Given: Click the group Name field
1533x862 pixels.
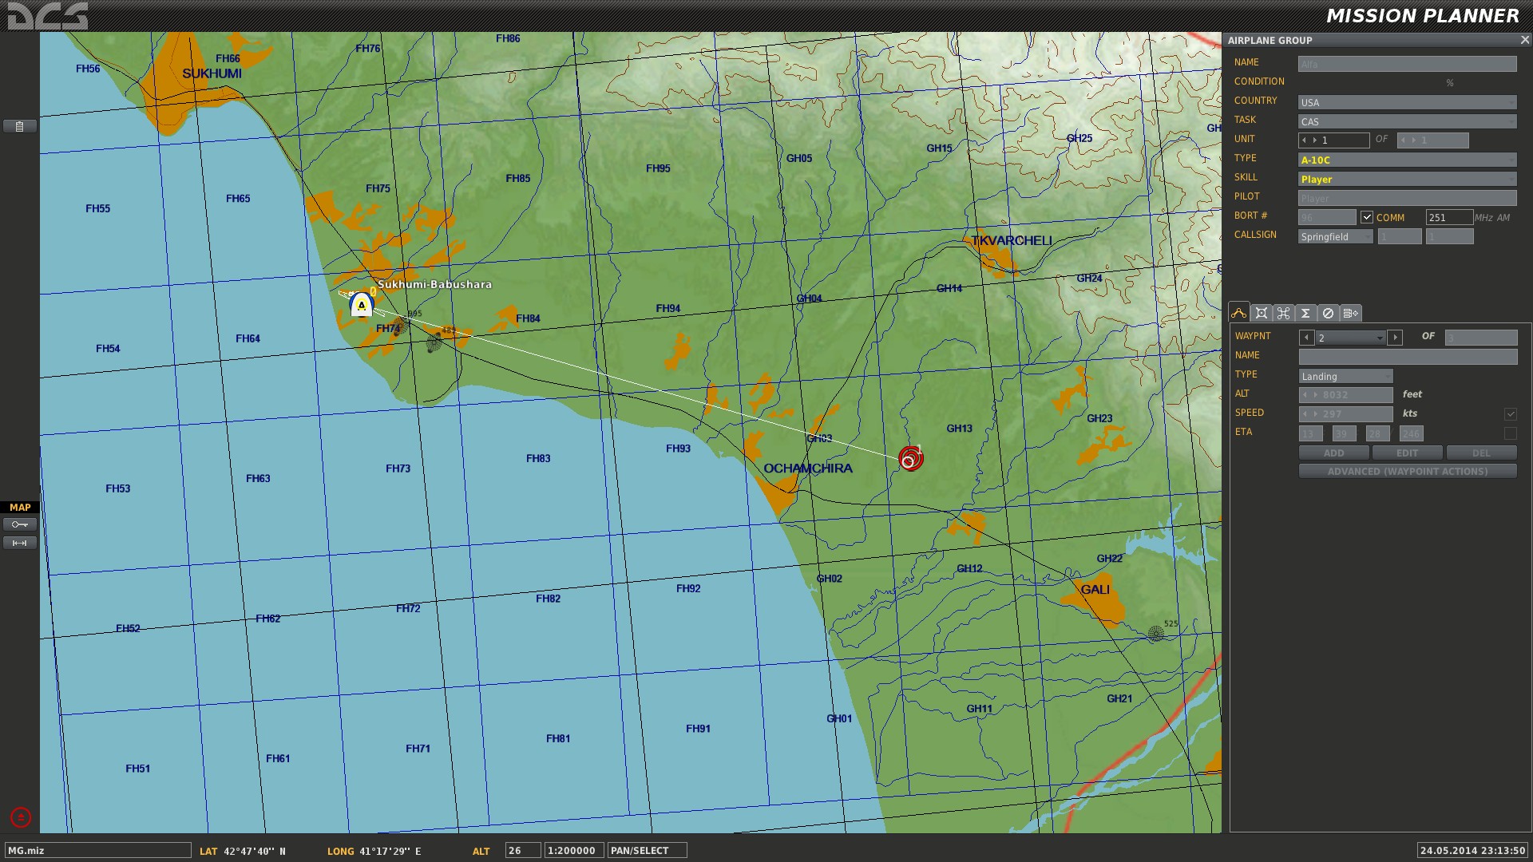Looking at the screenshot, I should [1408, 64].
